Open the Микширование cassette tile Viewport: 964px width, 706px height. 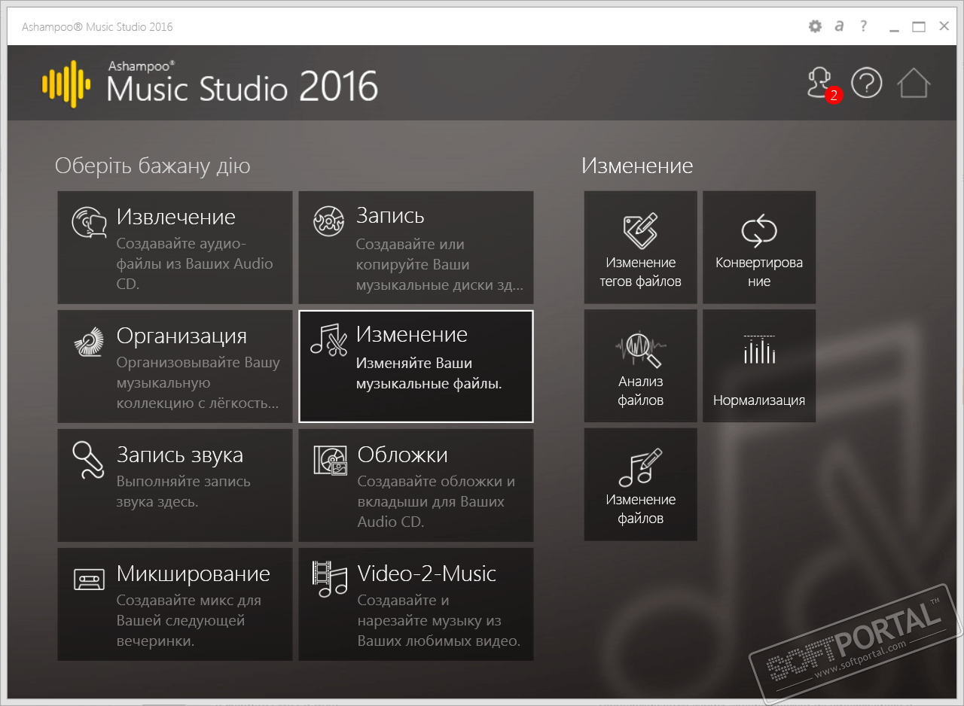click(175, 604)
